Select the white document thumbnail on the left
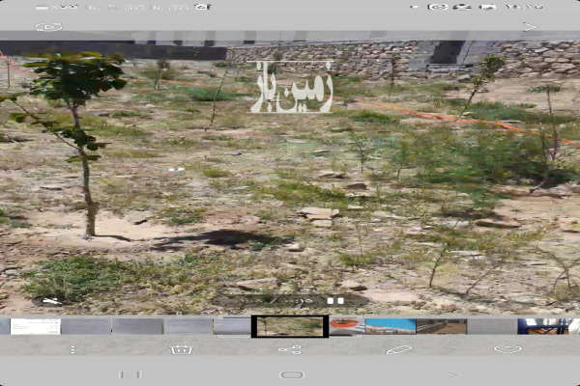The height and width of the screenshot is (386, 580). (x=35, y=326)
